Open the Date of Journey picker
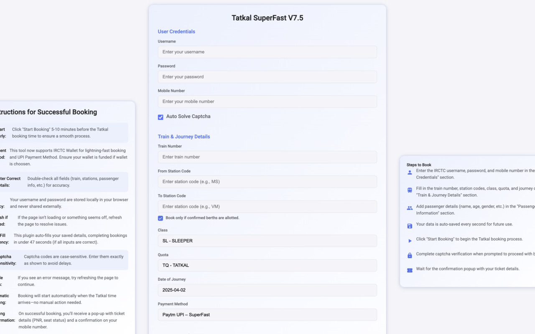535x334 pixels. point(267,290)
